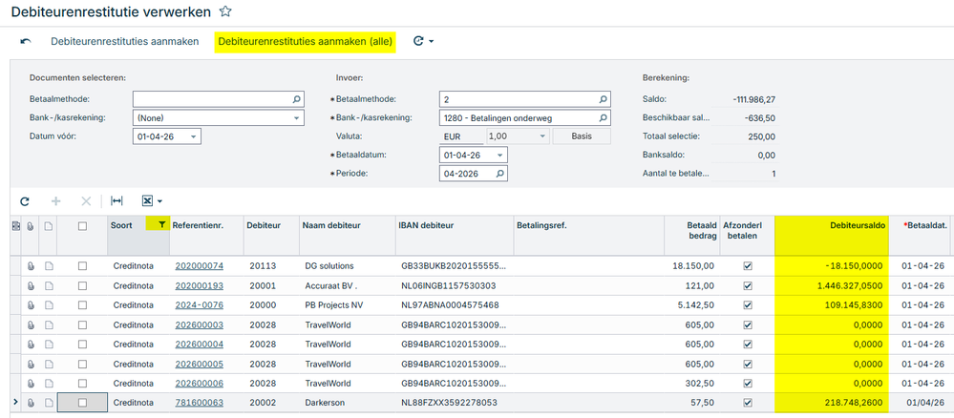954x418 pixels.
Task: Open Betaaldatum date dropdown
Action: point(500,156)
